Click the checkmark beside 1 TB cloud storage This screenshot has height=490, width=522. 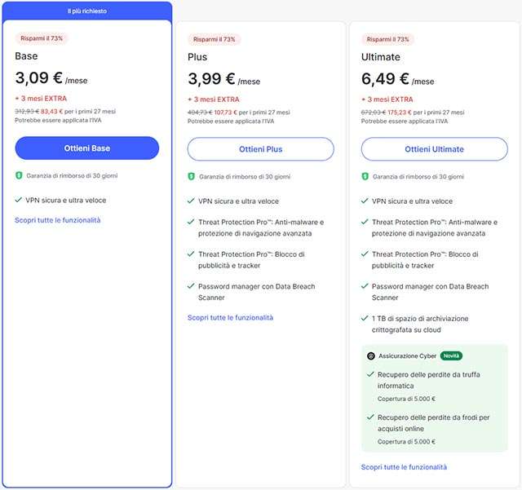(365, 319)
